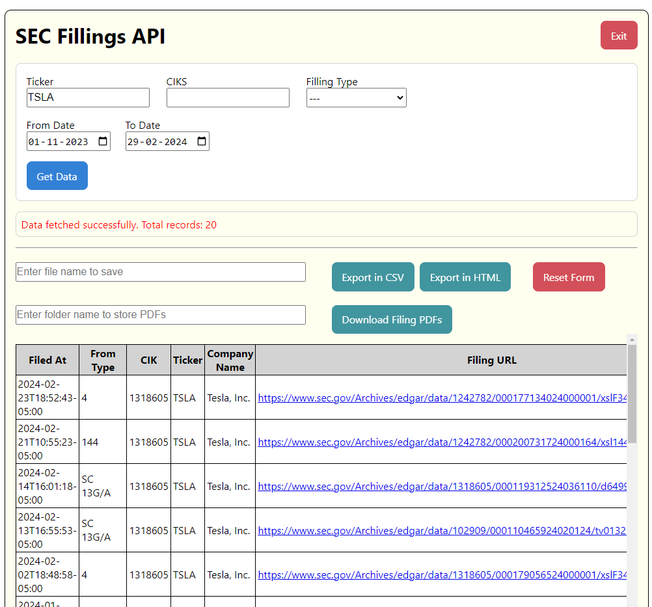Click the Get Data button

coord(57,176)
